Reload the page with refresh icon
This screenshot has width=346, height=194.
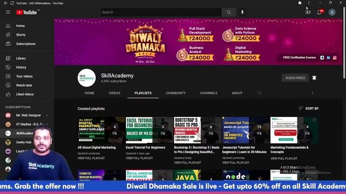point(12,3)
